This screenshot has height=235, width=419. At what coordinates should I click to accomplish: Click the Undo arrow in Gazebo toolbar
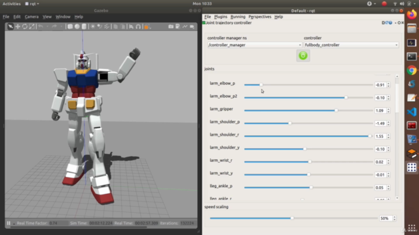coord(41,27)
